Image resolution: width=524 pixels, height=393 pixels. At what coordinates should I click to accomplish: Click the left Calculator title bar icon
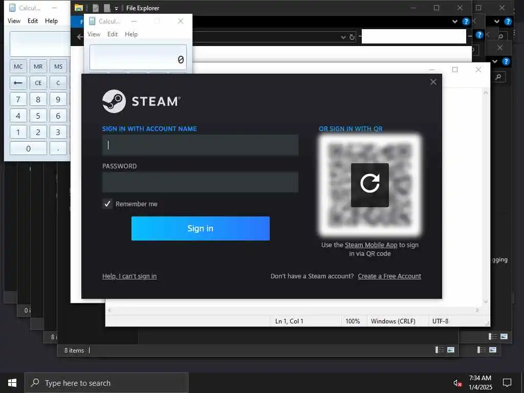click(x=12, y=8)
